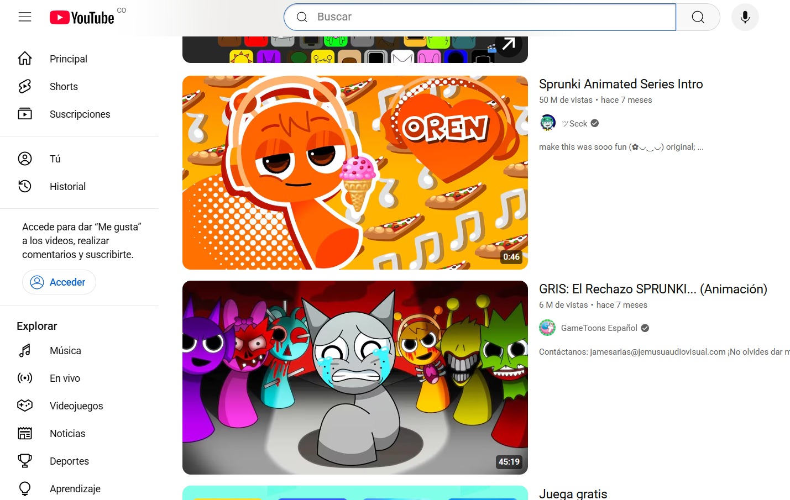
Task: Open the Tú profile icon
Action: [x=25, y=159]
